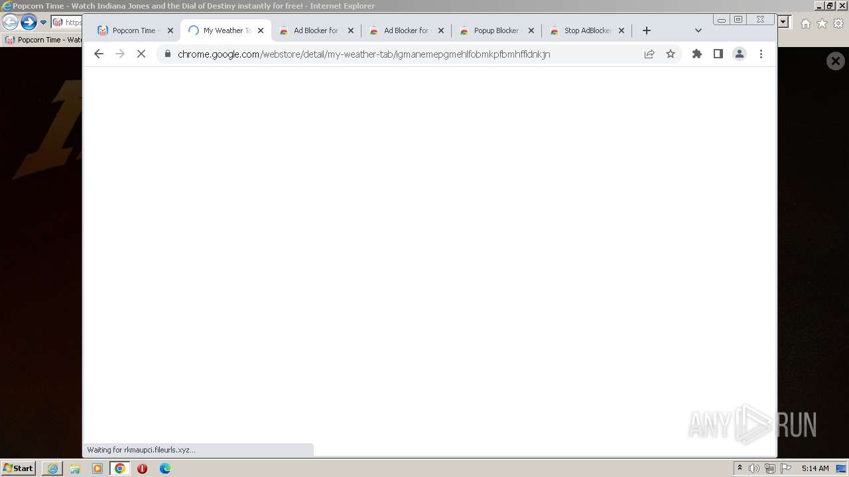Close the Stop AdBlocker tab
This screenshot has width=849, height=477.
(x=621, y=30)
